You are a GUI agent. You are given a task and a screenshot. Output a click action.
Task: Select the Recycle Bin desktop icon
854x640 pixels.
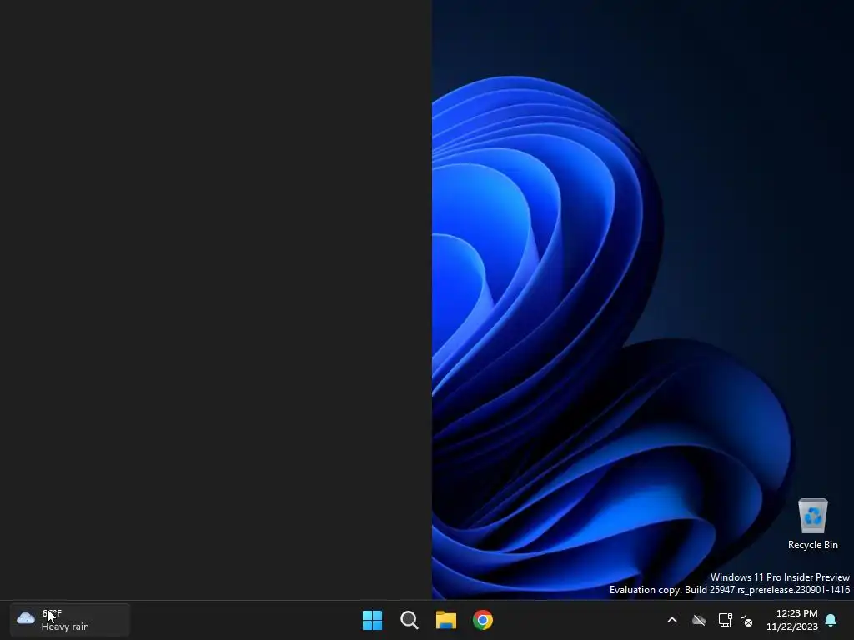(x=812, y=524)
